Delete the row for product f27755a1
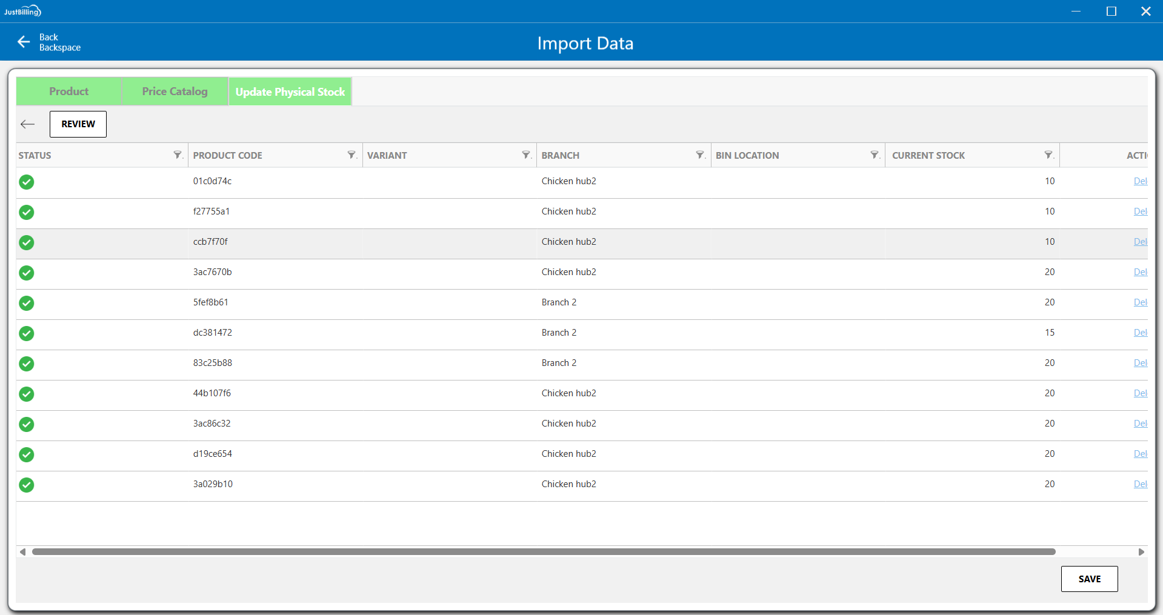The height and width of the screenshot is (615, 1163). pyautogui.click(x=1140, y=211)
